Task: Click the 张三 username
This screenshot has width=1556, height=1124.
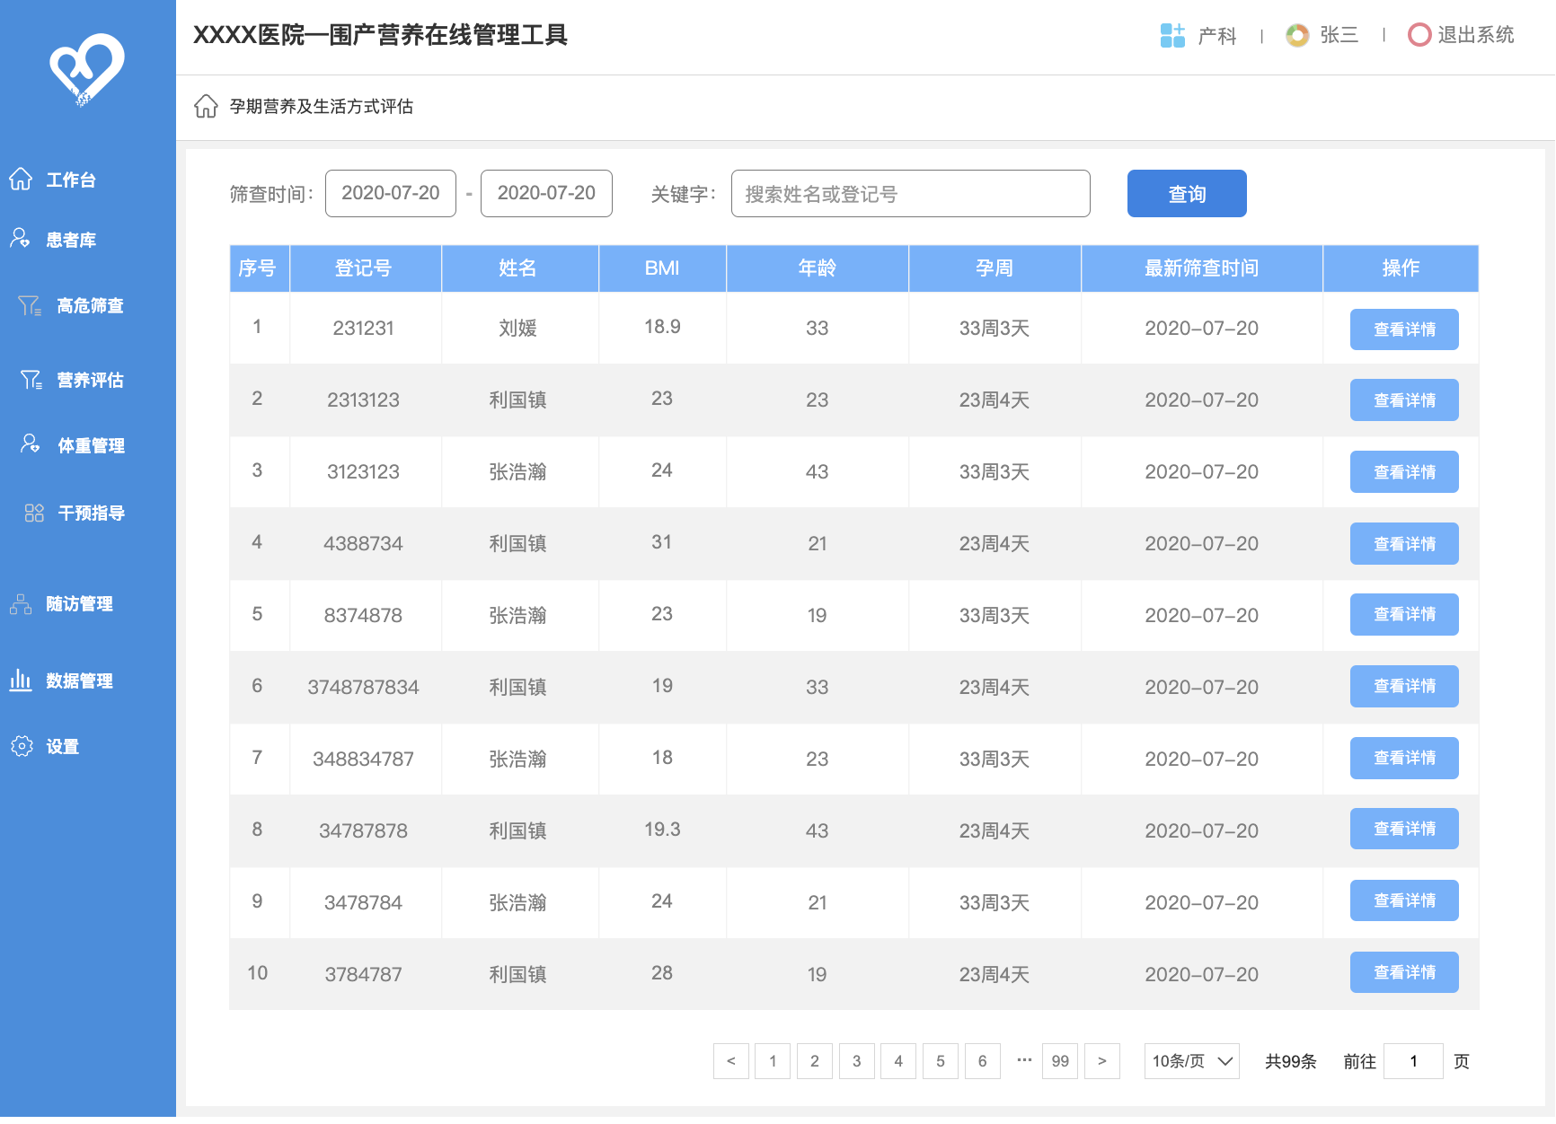Action: pos(1339,35)
